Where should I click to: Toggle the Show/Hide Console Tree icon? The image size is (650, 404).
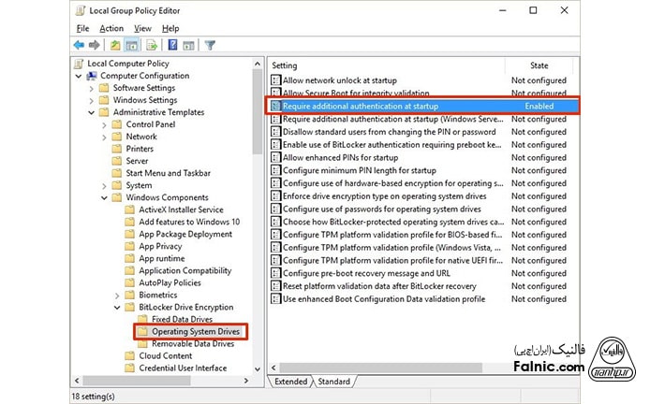pos(132,44)
